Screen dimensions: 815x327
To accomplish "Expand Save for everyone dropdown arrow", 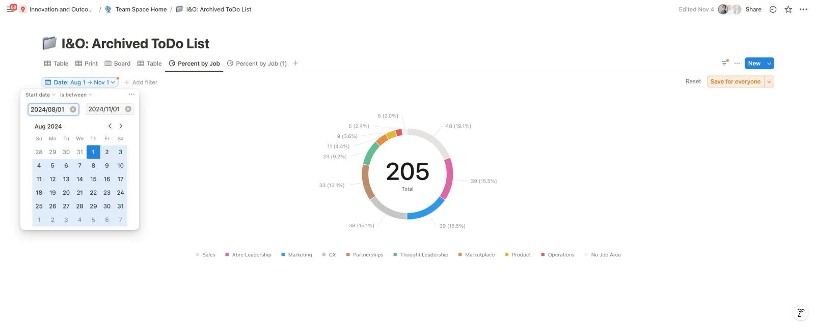I will pos(769,81).
